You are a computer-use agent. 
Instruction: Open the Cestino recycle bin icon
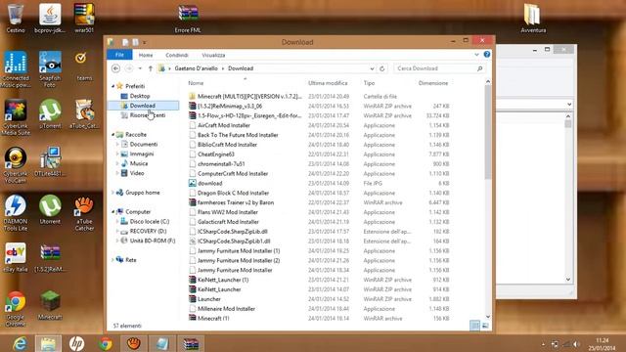point(16,18)
